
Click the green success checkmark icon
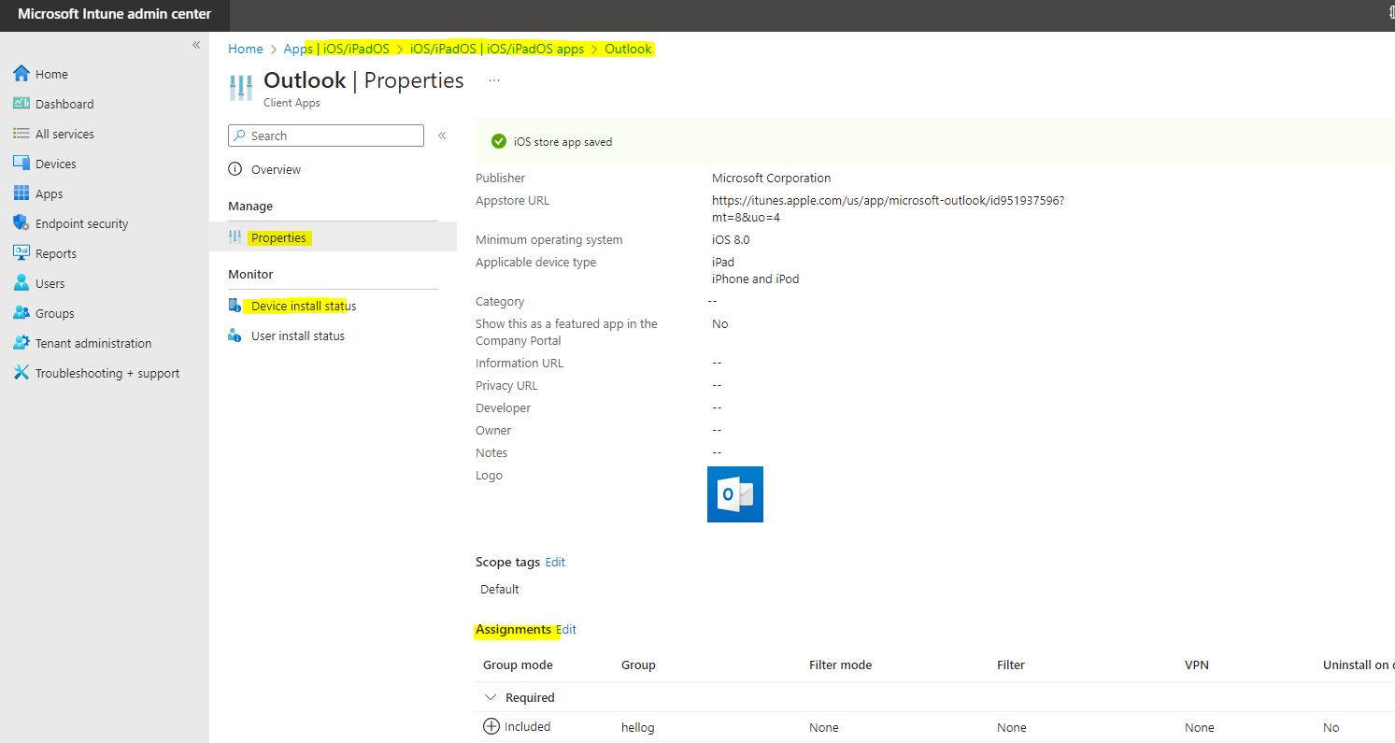[499, 141]
